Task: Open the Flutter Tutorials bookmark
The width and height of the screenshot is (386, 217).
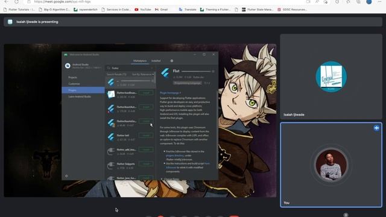Action: point(20,10)
